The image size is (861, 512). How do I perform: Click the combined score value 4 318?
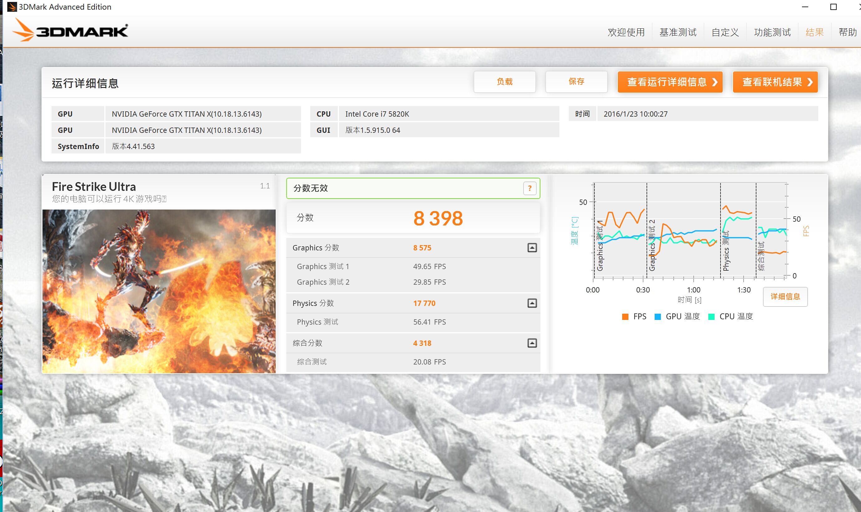(x=422, y=343)
